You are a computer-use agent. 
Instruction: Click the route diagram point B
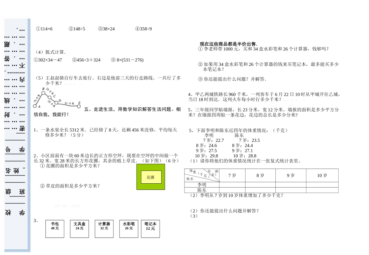(43, 93)
